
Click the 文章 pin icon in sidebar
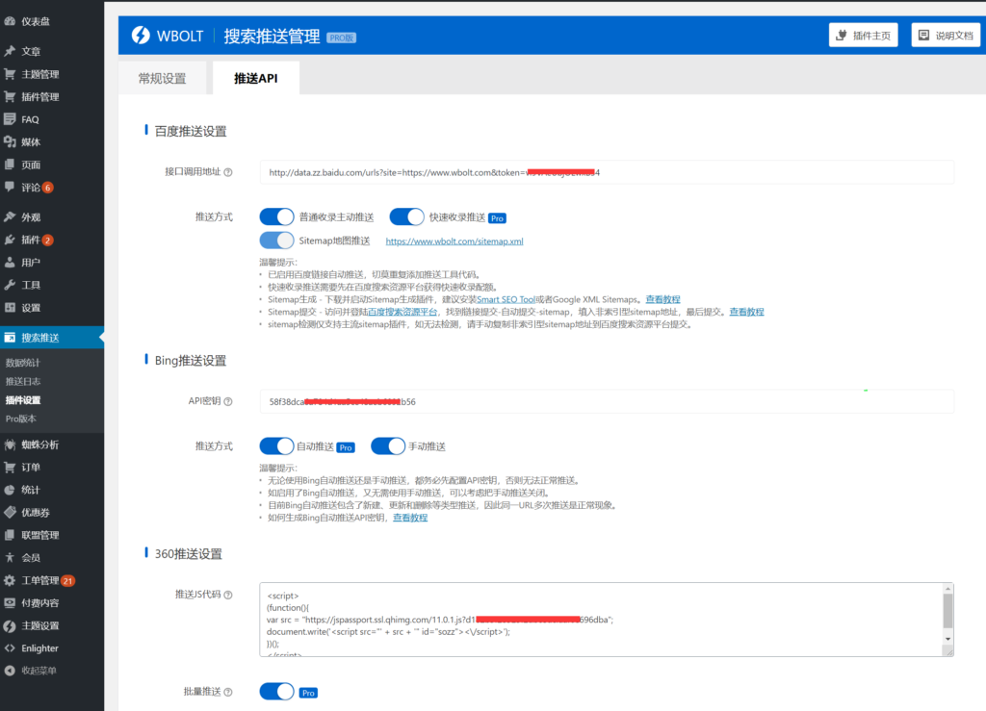click(10, 51)
